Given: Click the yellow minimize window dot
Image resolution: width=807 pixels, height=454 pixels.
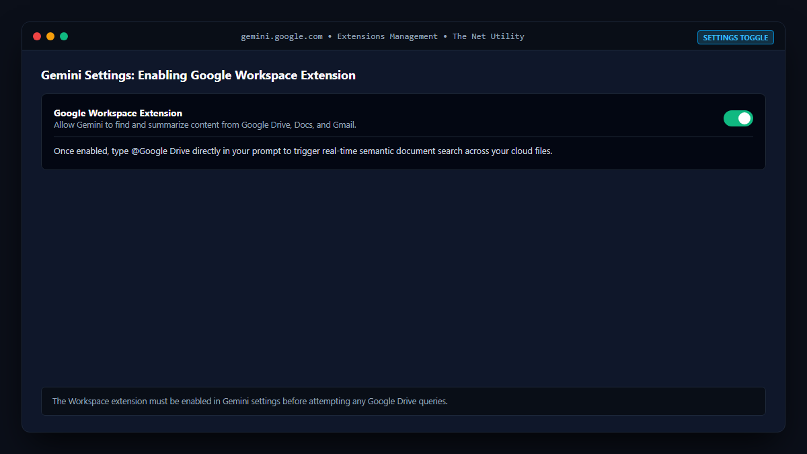Looking at the screenshot, I should point(50,36).
